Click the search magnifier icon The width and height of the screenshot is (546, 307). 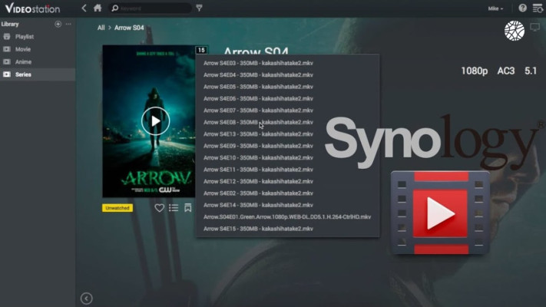(115, 8)
